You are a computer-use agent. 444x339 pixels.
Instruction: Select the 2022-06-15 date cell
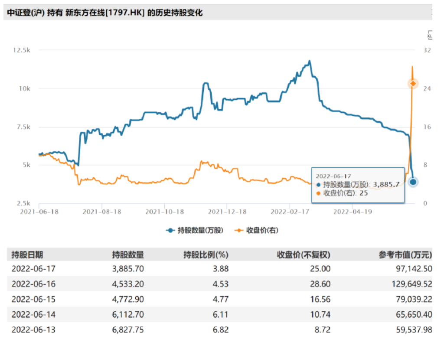(33, 299)
